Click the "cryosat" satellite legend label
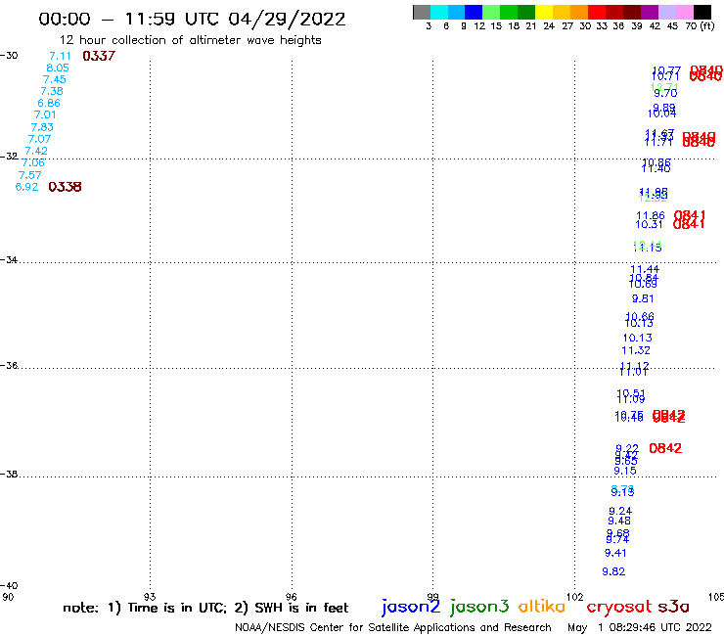This screenshot has height=636, width=724. [x=618, y=607]
